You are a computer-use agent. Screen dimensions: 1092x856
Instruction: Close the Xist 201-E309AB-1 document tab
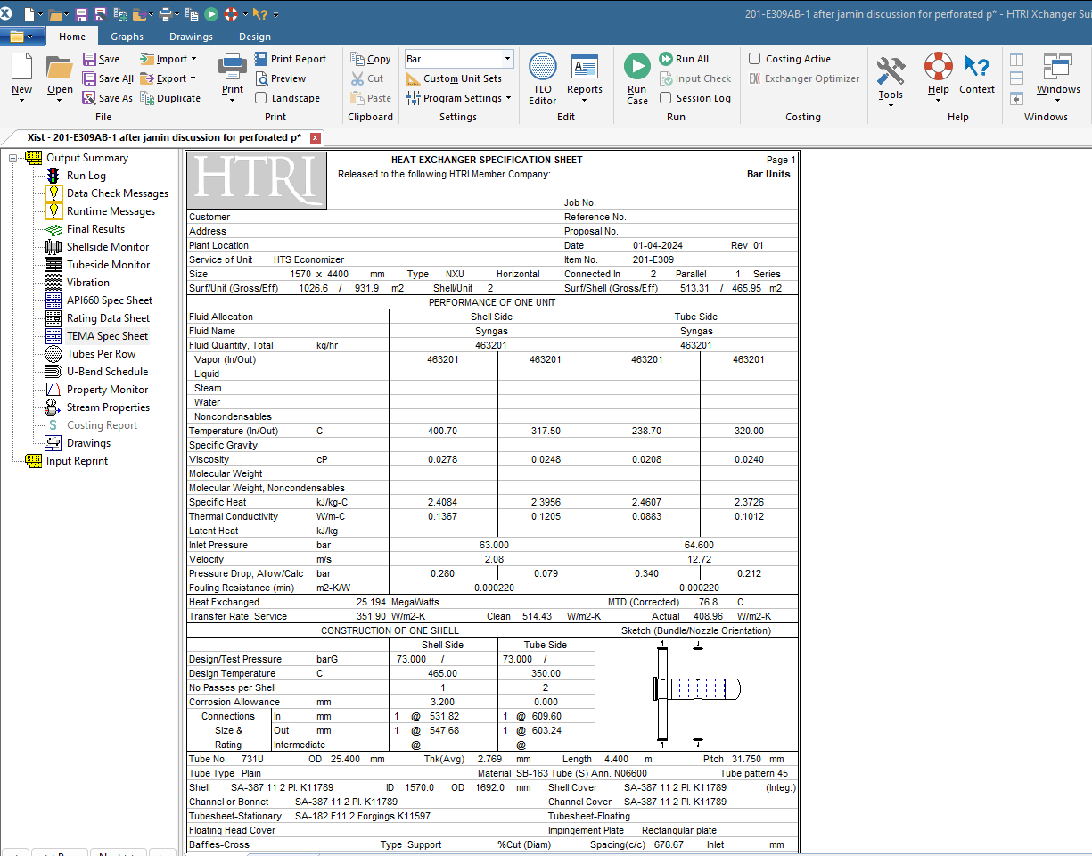316,138
